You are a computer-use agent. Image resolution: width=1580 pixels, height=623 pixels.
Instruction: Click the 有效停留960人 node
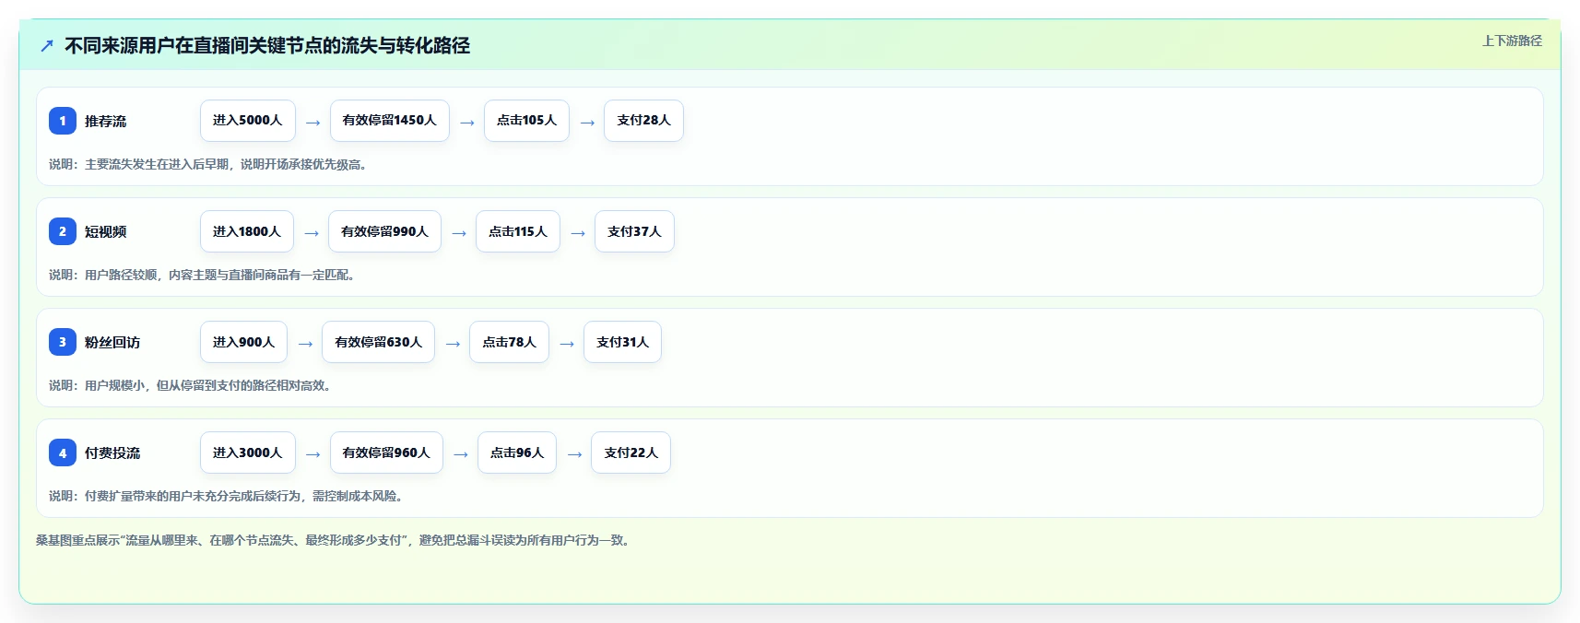386,453
